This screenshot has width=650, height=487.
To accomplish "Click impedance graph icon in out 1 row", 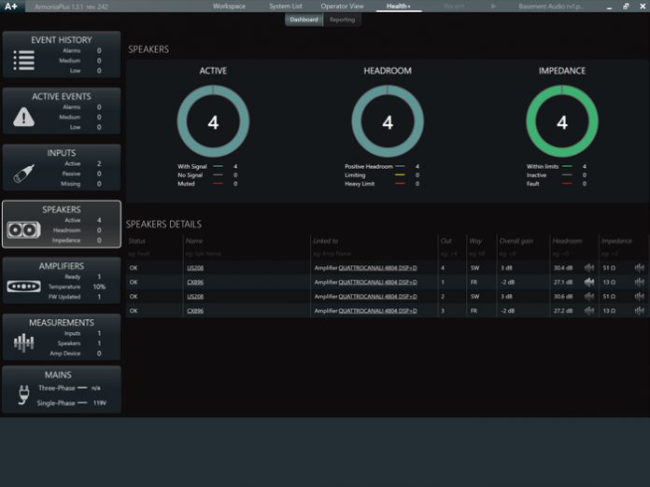I will 639,282.
